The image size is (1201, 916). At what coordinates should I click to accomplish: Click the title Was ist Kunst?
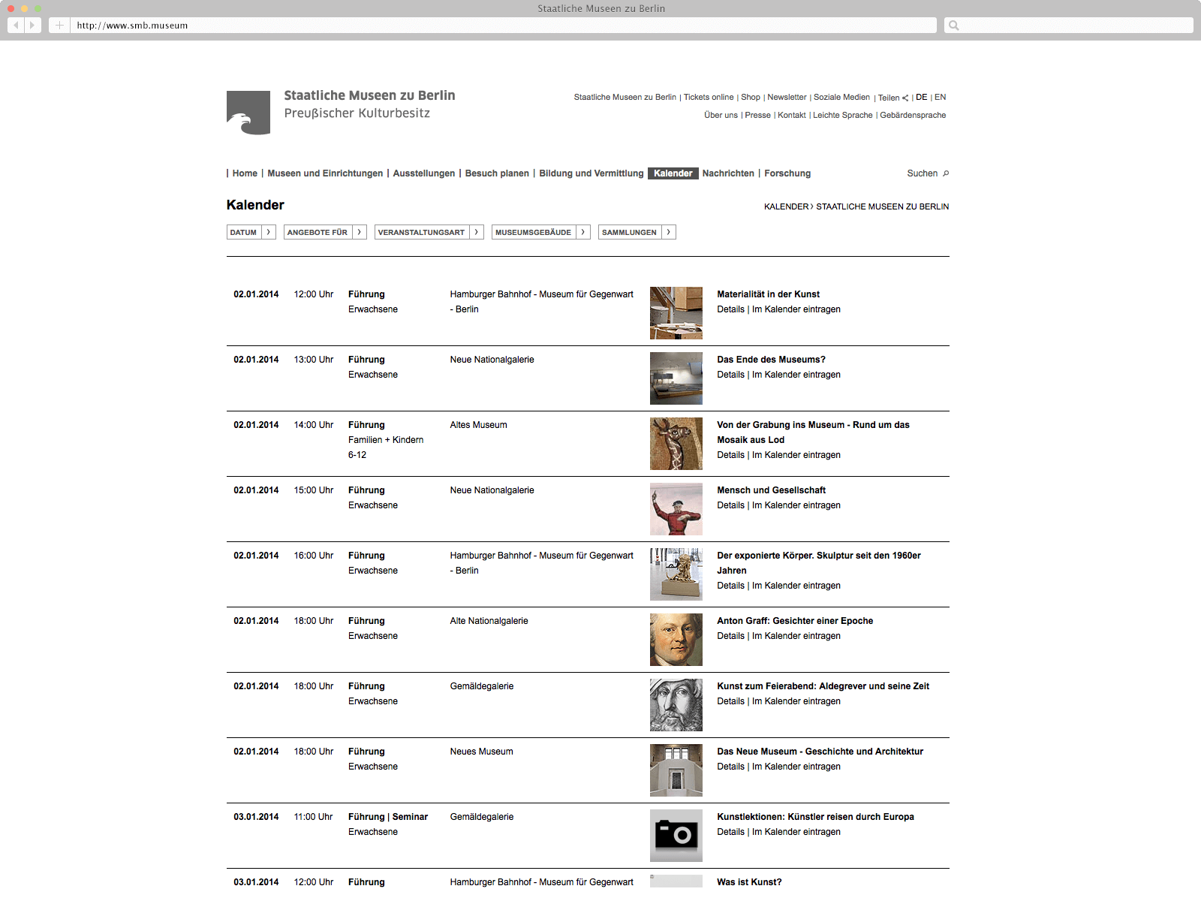[x=749, y=882]
